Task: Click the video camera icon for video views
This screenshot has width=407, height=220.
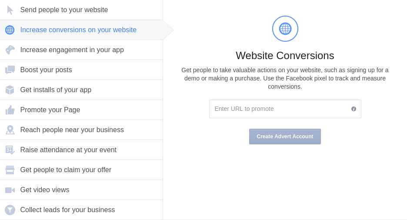Action: coord(10,190)
